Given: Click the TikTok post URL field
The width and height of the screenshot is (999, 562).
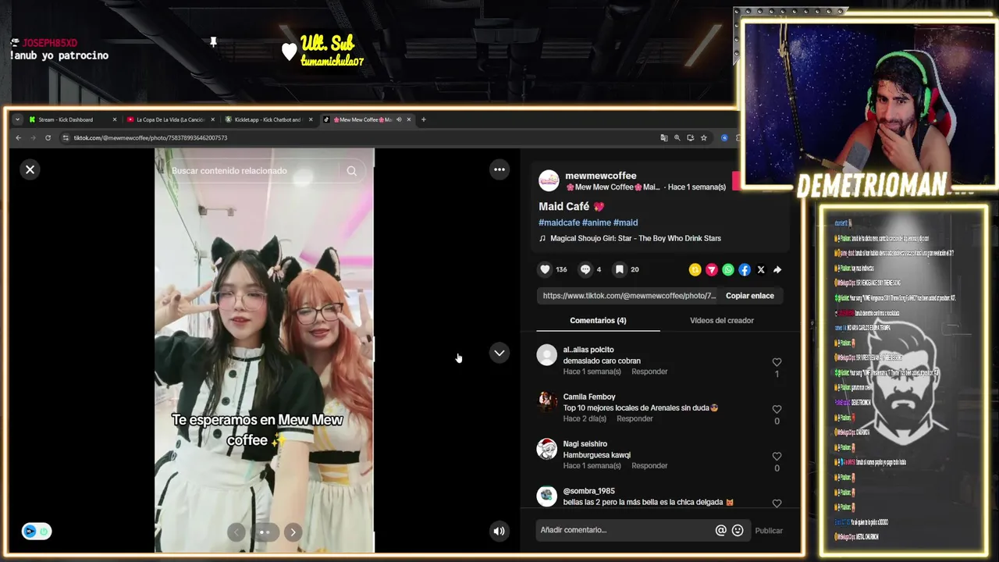Looking at the screenshot, I should (629, 296).
